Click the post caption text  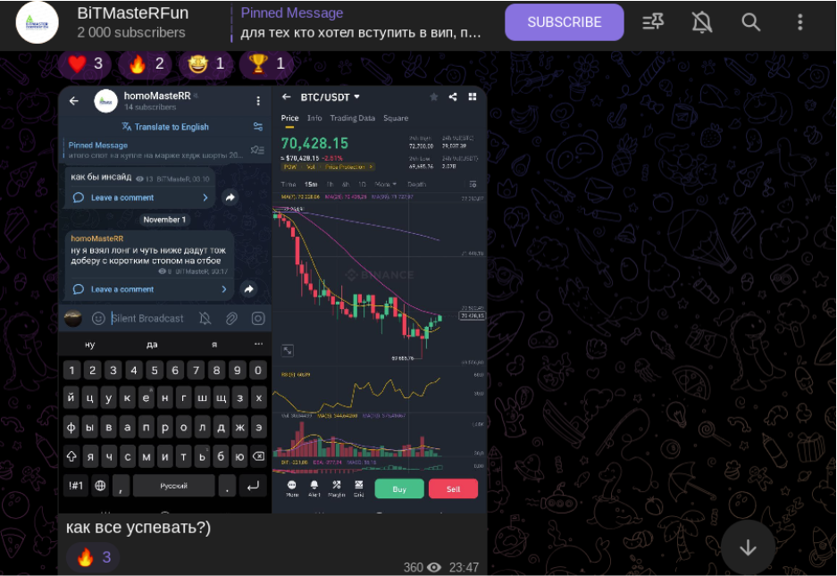click(138, 528)
